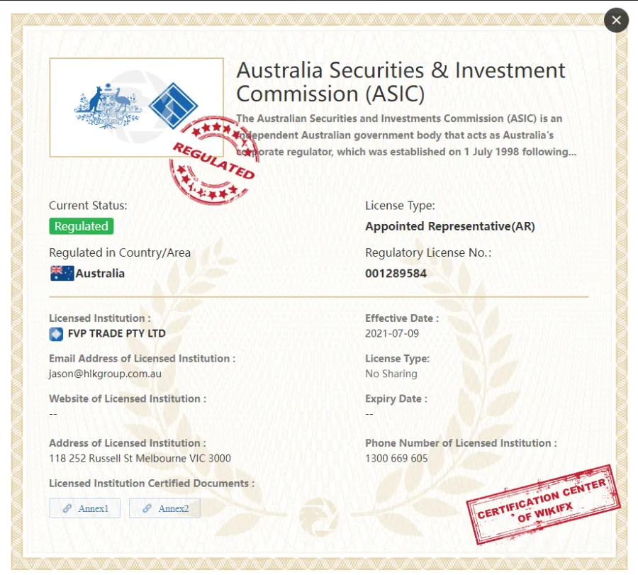Open the Annex1 certified document
Image resolution: width=638 pixels, height=575 pixels.
pyautogui.click(x=84, y=508)
